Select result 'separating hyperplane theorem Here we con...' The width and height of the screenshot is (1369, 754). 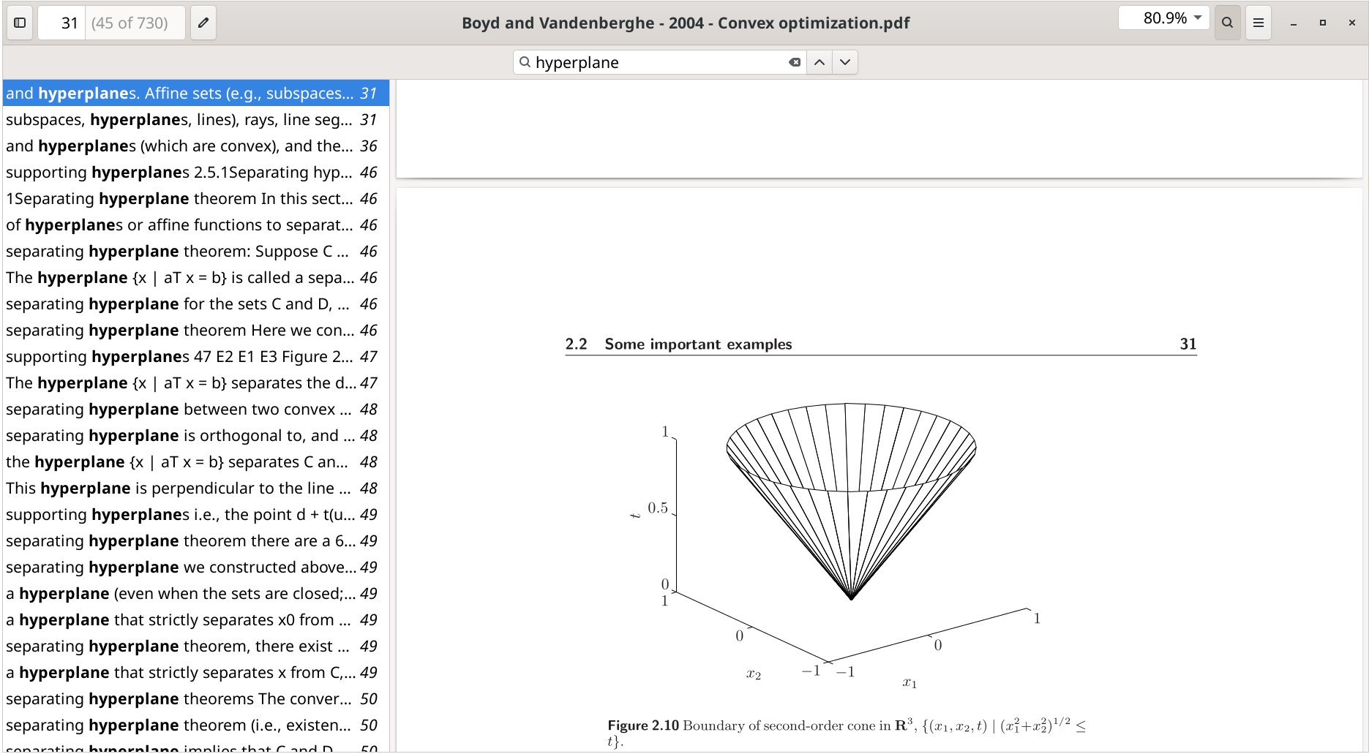point(195,331)
